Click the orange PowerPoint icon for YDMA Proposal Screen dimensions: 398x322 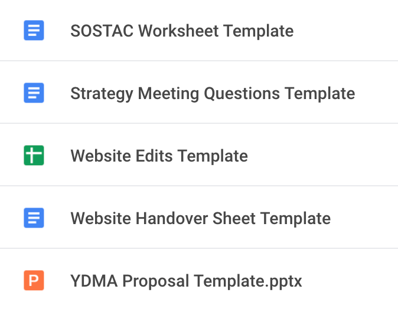tap(34, 280)
